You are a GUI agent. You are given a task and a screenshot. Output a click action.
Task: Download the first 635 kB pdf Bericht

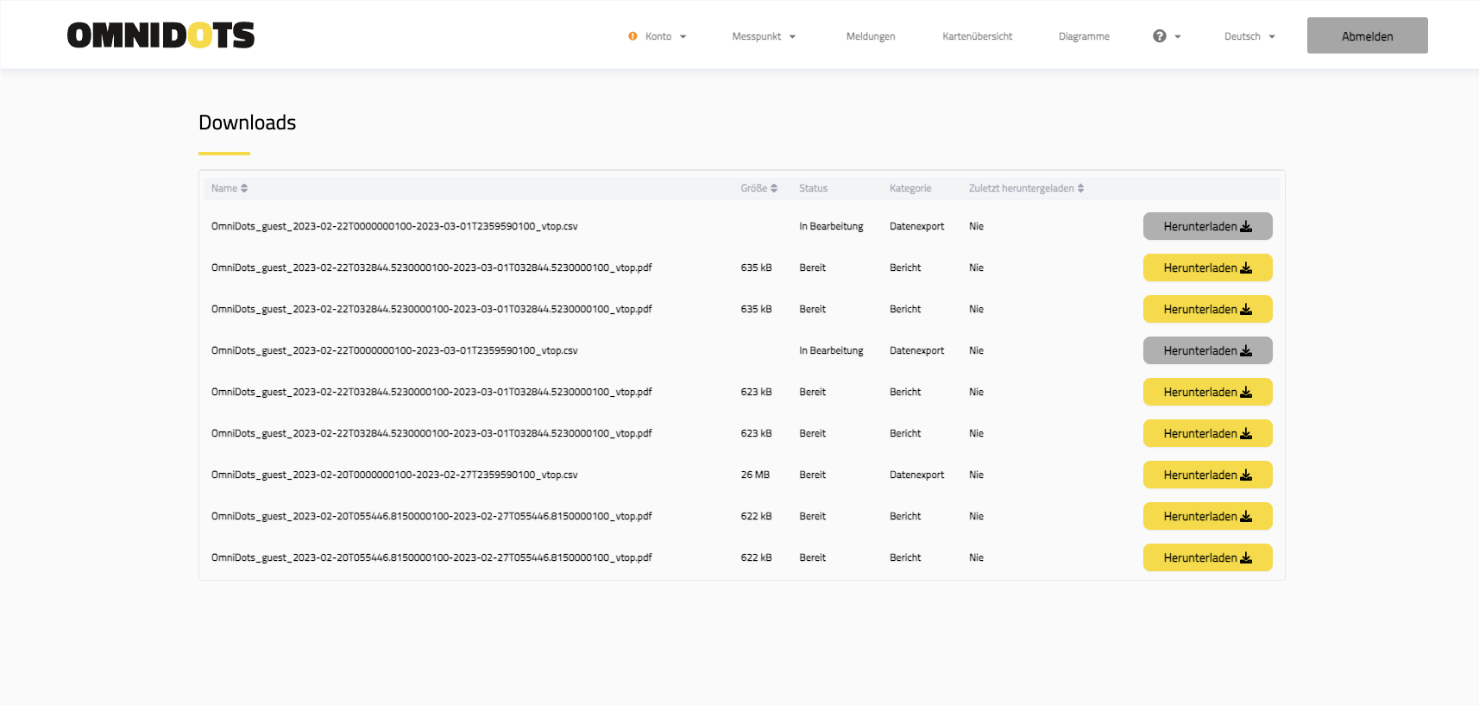point(1207,268)
